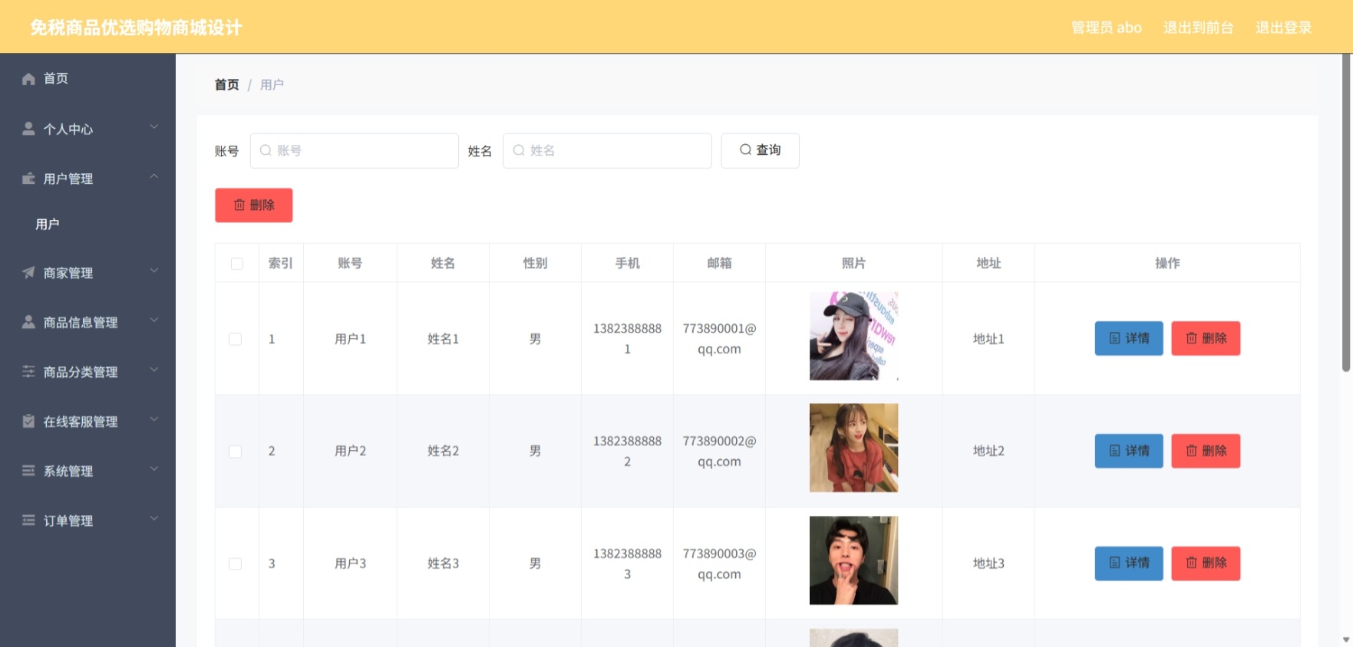Click 退出登录 in the top bar

pyautogui.click(x=1284, y=28)
